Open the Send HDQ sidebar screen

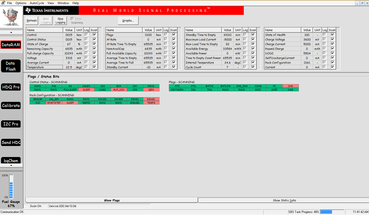point(11,142)
